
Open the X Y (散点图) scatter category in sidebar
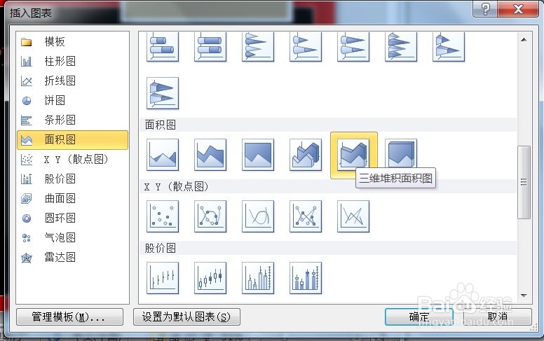[x=72, y=160]
